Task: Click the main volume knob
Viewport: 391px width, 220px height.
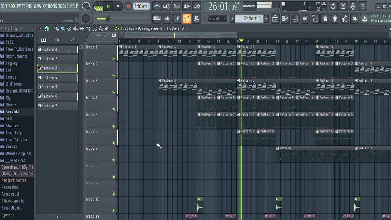Action: click(x=86, y=6)
